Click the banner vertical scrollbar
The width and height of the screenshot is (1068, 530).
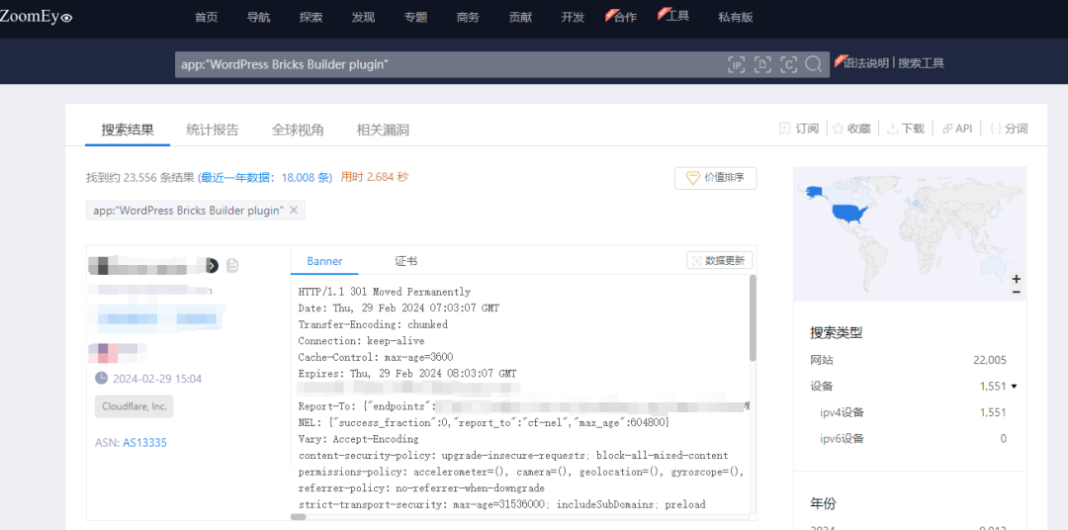point(753,317)
